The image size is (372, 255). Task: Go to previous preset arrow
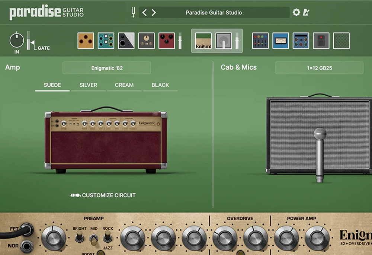pos(144,12)
